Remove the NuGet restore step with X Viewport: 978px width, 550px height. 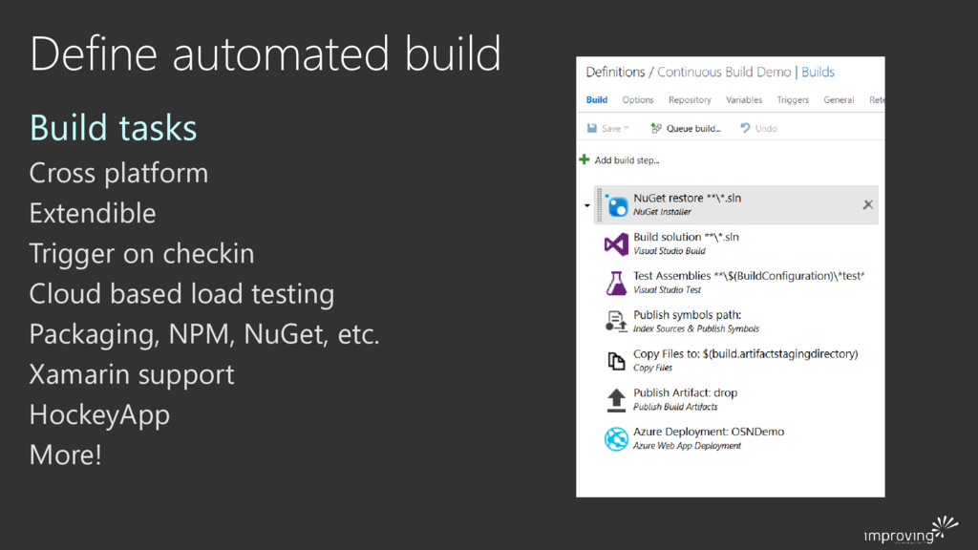coord(867,204)
